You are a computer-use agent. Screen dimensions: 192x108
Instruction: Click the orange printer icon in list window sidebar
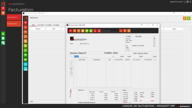tap(25, 41)
